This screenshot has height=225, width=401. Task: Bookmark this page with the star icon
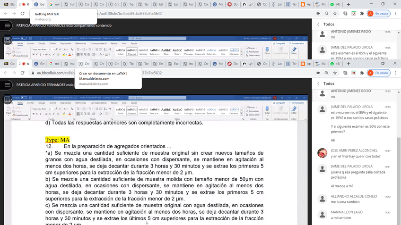[x=336, y=73]
